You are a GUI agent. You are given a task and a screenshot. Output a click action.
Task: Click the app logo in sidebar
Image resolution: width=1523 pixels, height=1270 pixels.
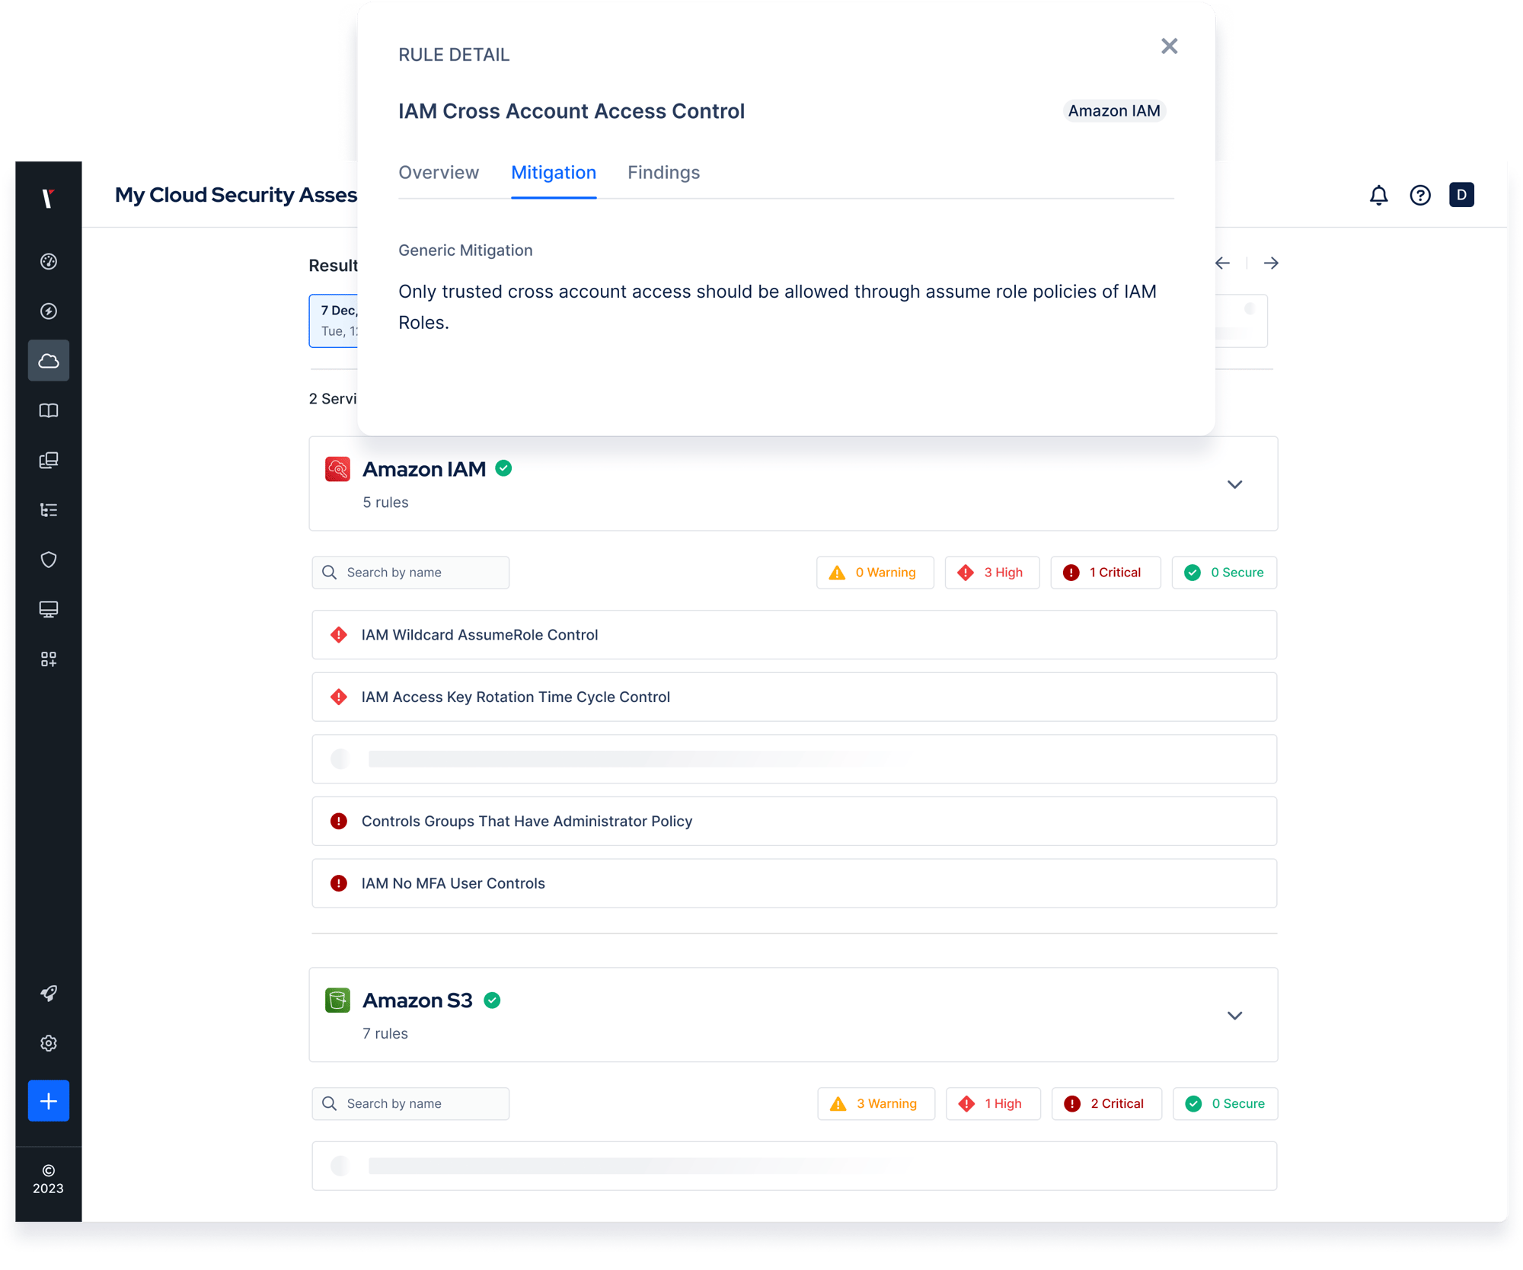pyautogui.click(x=48, y=198)
